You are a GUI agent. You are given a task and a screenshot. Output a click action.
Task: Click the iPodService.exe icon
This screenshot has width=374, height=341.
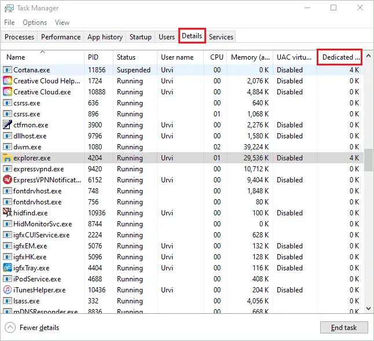7,278
